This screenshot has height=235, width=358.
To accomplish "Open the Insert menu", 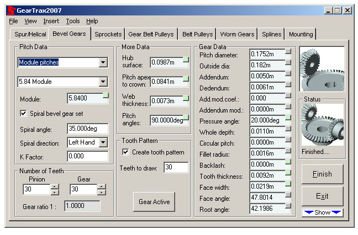I will 51,21.
